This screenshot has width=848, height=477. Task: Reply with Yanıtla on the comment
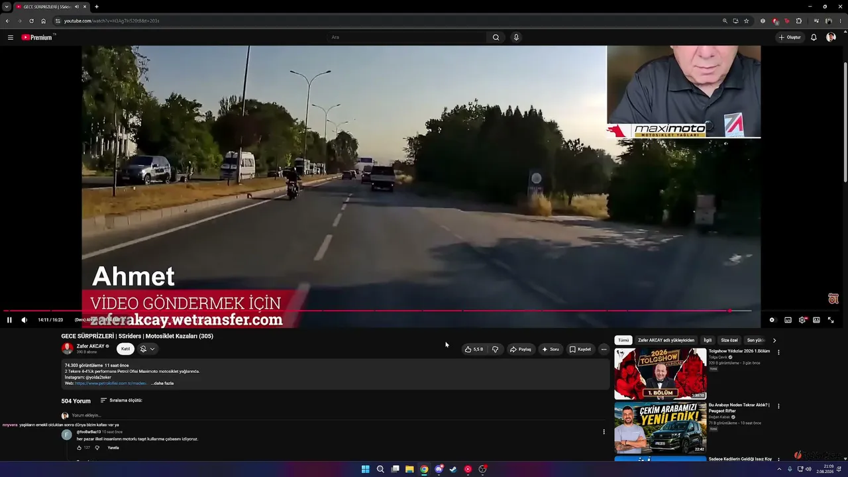pyautogui.click(x=113, y=448)
